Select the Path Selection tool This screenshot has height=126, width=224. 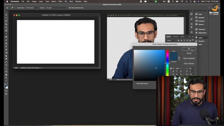tap(6, 69)
